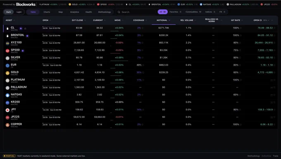
Task: Select the All assets filter pill
Action: [162, 12]
